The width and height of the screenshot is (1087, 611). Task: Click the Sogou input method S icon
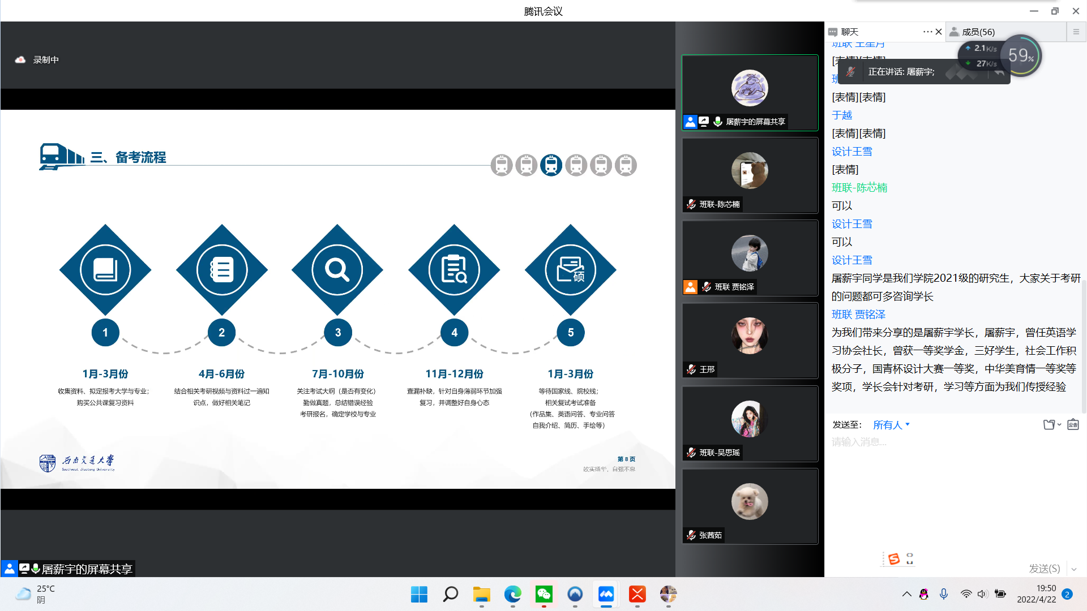coord(894,559)
